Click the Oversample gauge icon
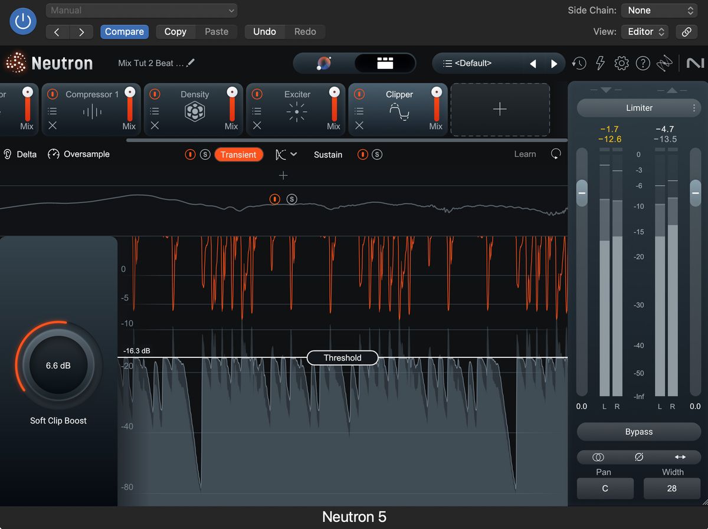This screenshot has width=708, height=529. pyautogui.click(x=53, y=154)
